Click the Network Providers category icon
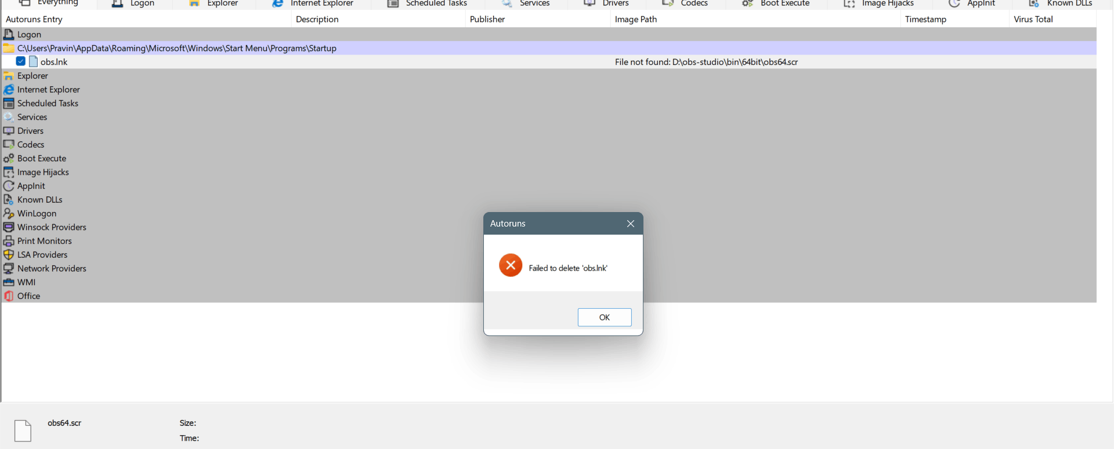 (9, 269)
